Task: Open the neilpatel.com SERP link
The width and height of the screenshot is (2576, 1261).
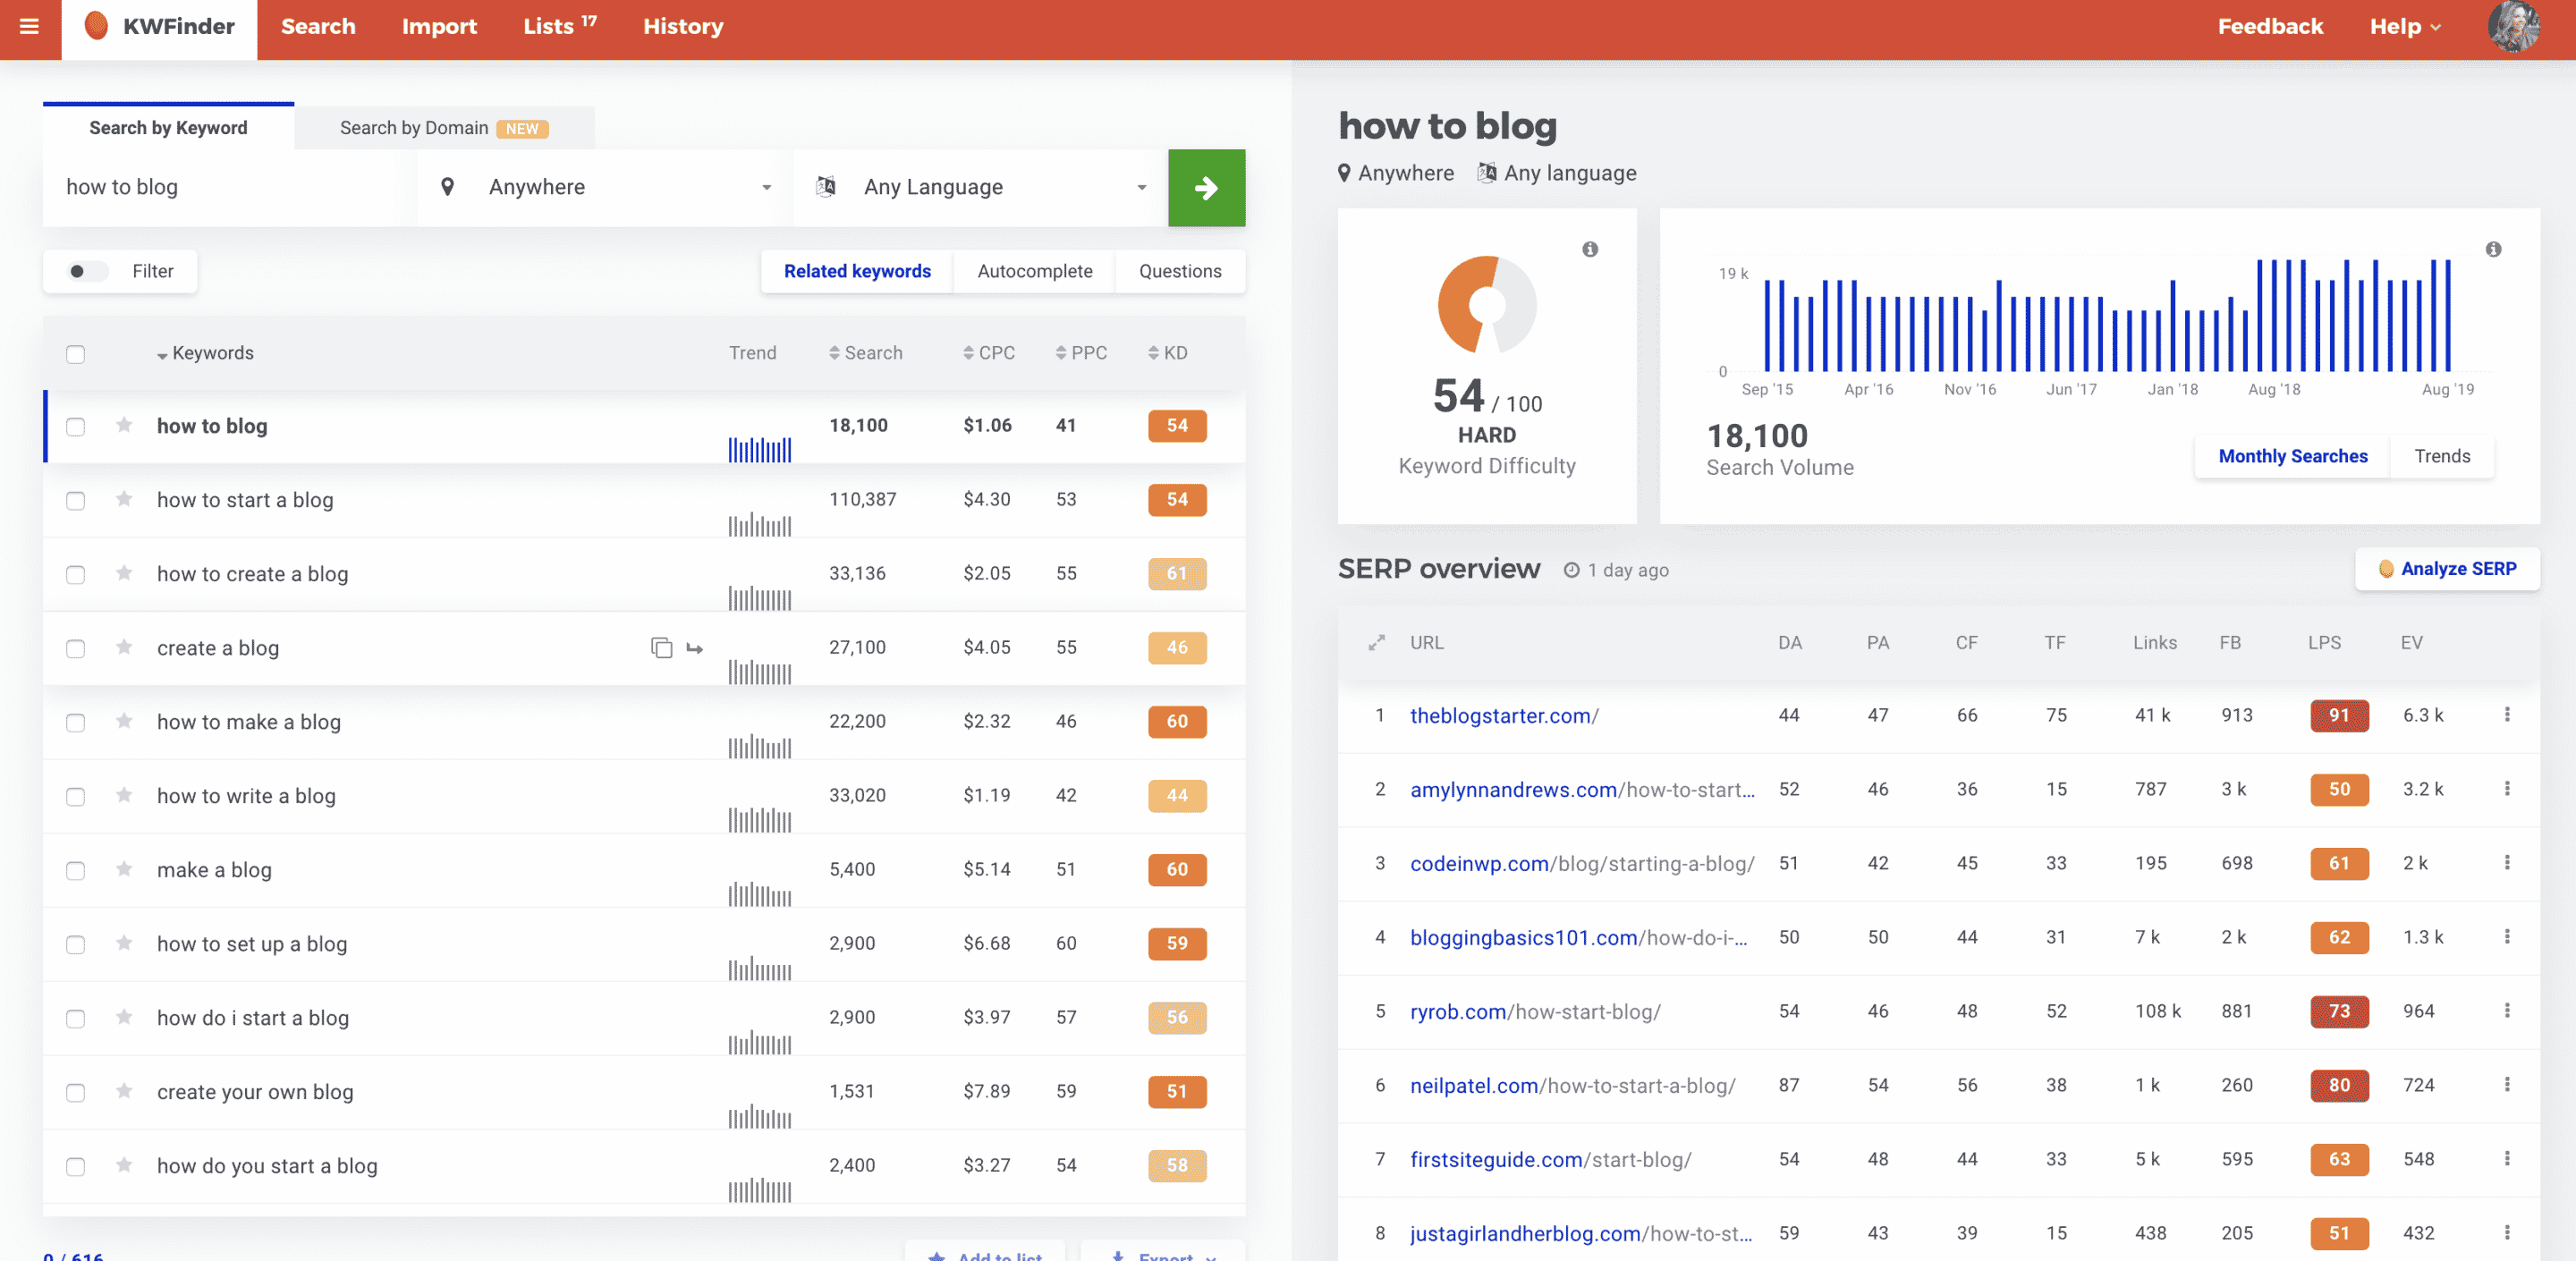Action: (1573, 1086)
